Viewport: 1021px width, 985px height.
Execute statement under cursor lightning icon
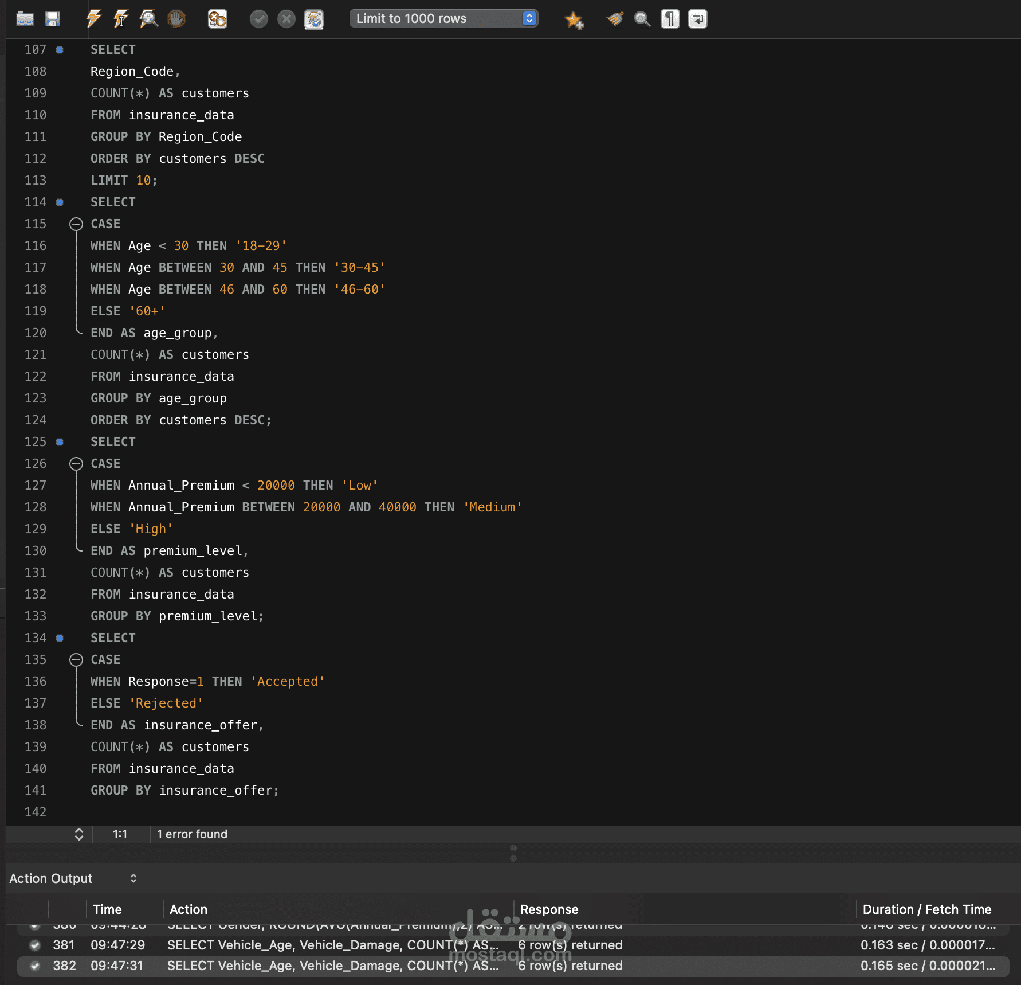pos(121,19)
